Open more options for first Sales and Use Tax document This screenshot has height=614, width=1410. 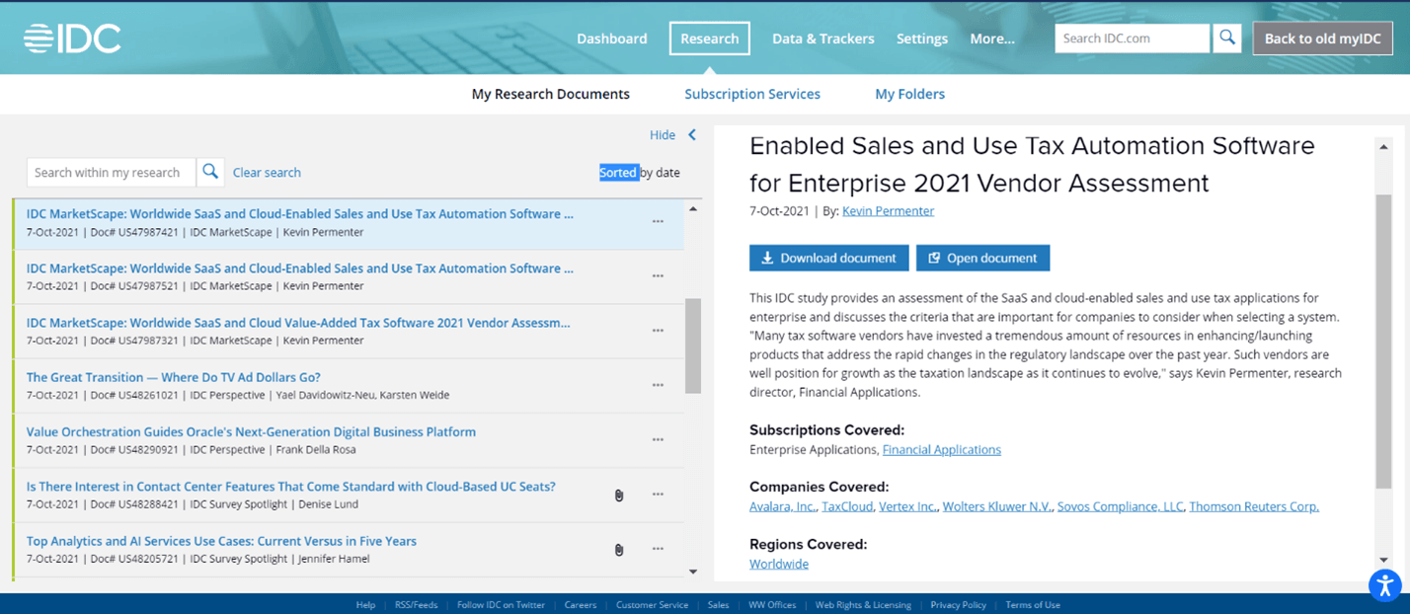[658, 221]
